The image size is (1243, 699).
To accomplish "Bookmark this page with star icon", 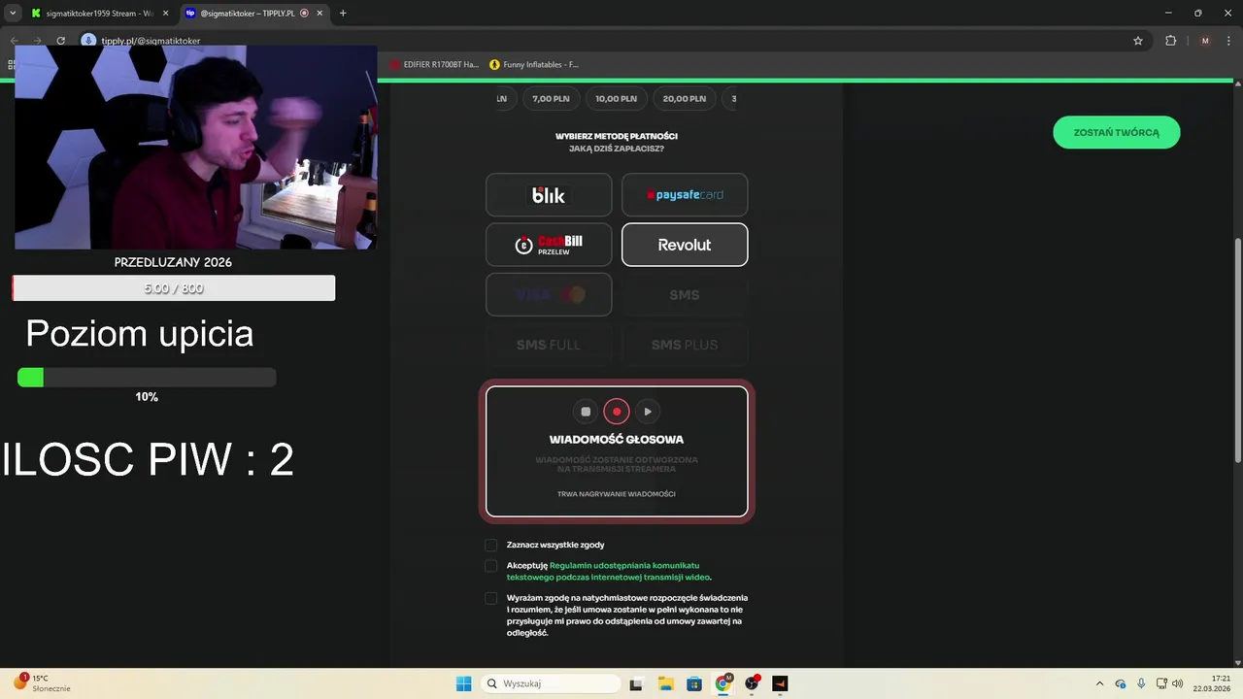I will click(x=1138, y=41).
